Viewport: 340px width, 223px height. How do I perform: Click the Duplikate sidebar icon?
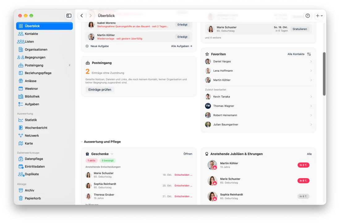pyautogui.click(x=21, y=174)
